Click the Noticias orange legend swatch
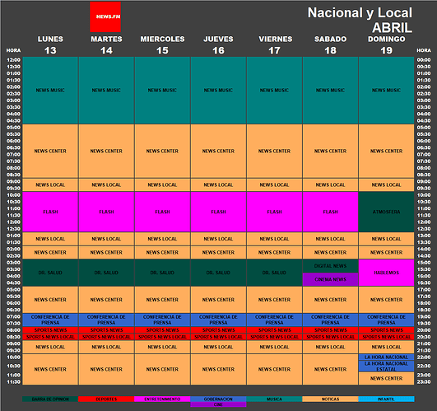 coord(330,399)
